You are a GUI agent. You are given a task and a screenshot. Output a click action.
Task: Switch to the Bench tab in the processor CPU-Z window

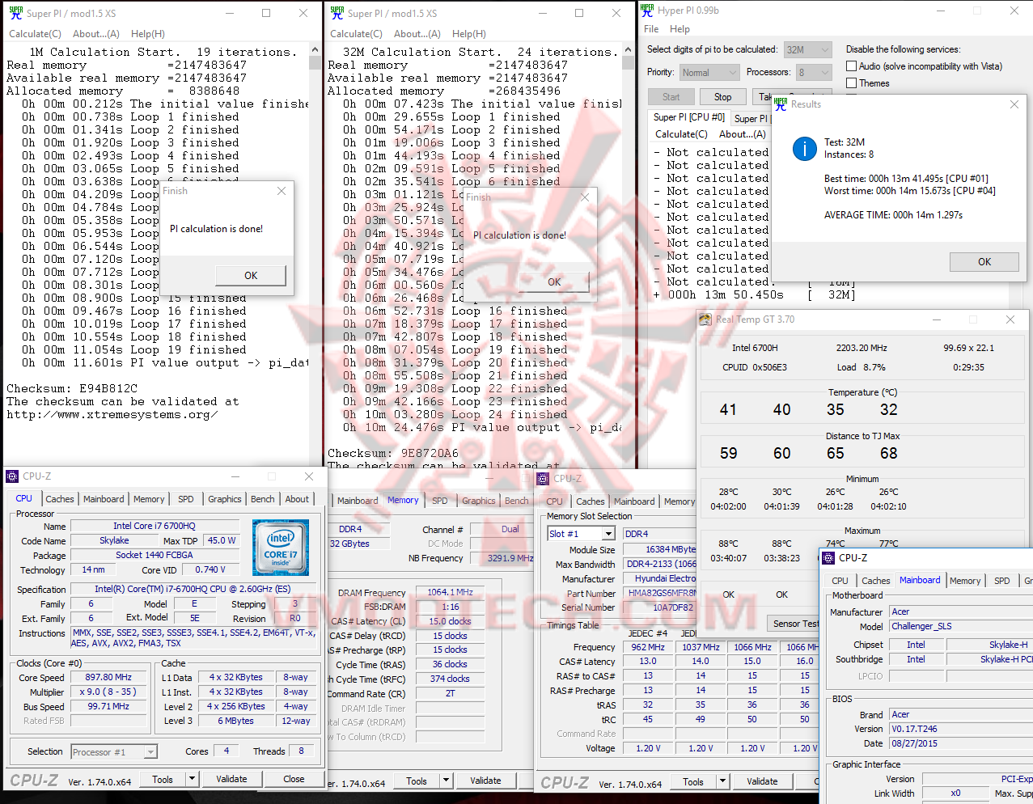tap(263, 499)
